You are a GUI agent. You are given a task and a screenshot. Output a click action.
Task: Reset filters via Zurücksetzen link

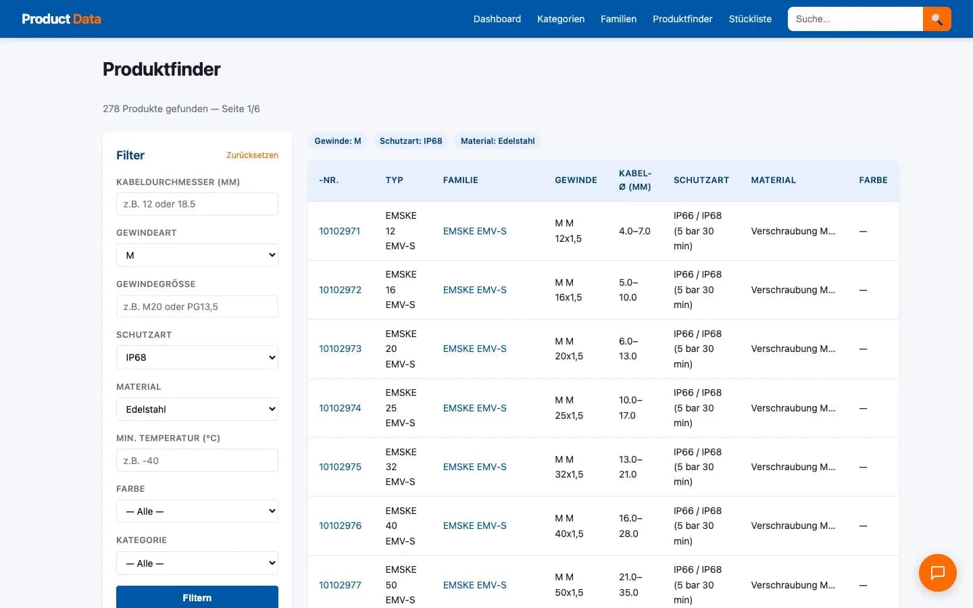click(x=252, y=155)
